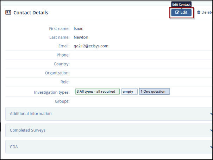The height and width of the screenshot is (160, 213).
Task: Click the Edit Contact tooltip
Action: point(181,5)
